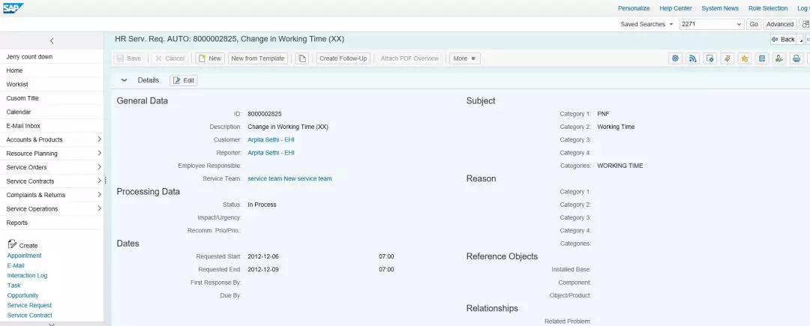Open Saved Searches dropdown arrow
The width and height of the screenshot is (810, 326).
click(x=671, y=24)
